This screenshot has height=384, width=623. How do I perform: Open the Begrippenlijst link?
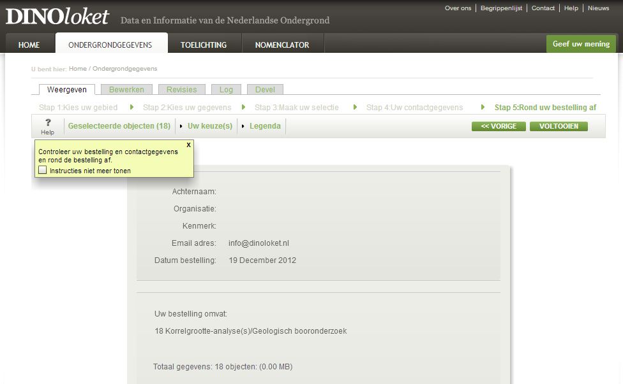click(501, 8)
